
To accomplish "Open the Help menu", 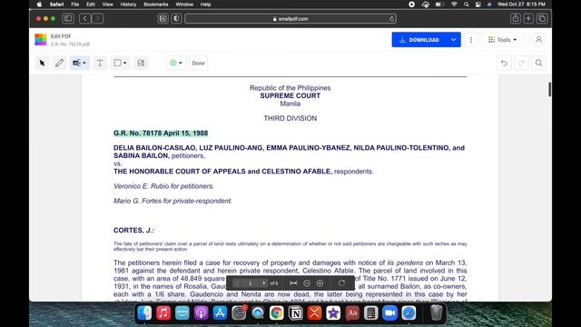I will click(x=205, y=5).
